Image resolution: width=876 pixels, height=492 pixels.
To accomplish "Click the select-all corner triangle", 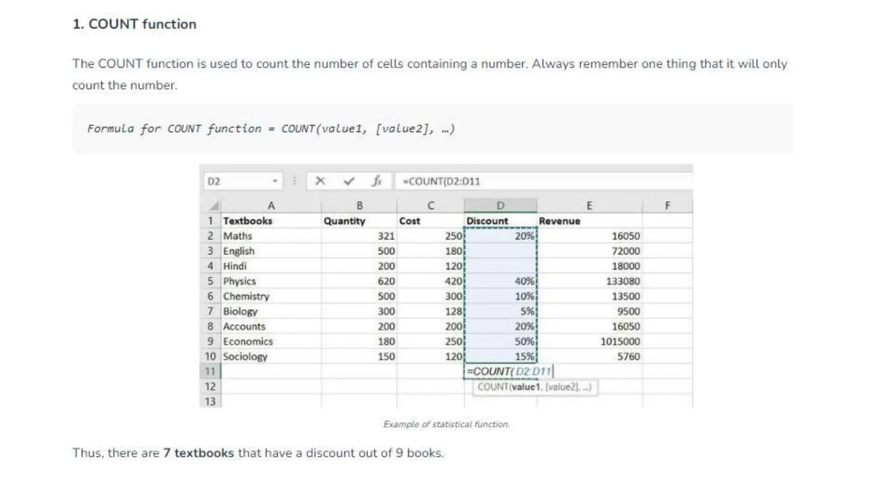I will click(213, 206).
